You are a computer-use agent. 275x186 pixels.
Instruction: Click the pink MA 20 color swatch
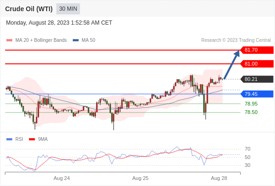(9, 40)
